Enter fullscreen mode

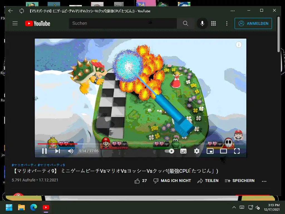pos(237,151)
